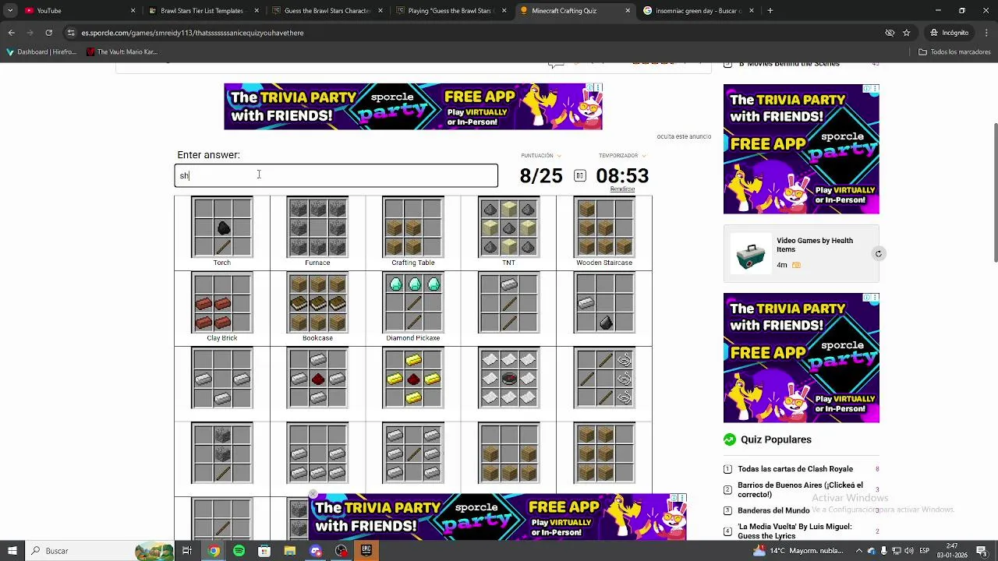Click the Enter answer input field
Screen dimensions: 998x561
click(x=336, y=175)
